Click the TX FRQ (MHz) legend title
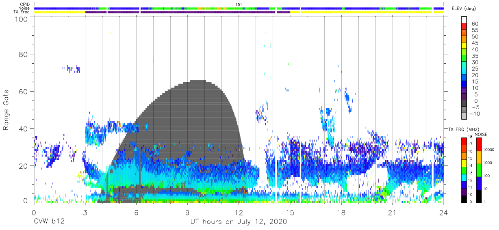Screen dimensions: 499x230 pyautogui.click(x=464, y=129)
